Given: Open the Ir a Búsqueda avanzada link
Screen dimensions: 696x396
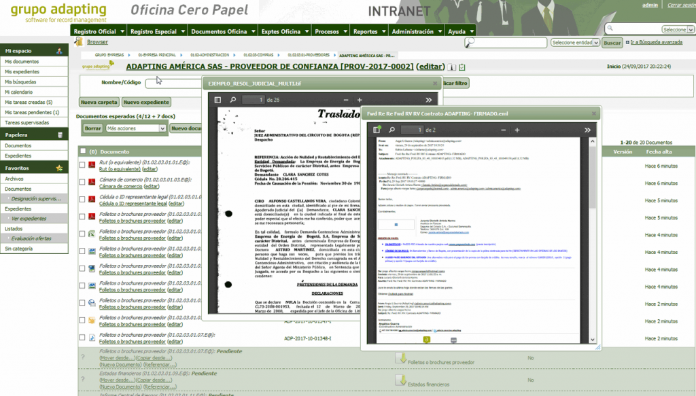Looking at the screenshot, I should [657, 42].
